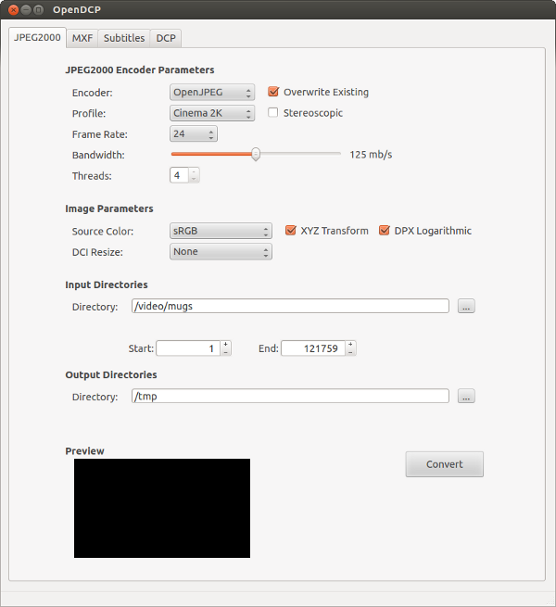
Task: Increment the End frame value
Action: 350,344
